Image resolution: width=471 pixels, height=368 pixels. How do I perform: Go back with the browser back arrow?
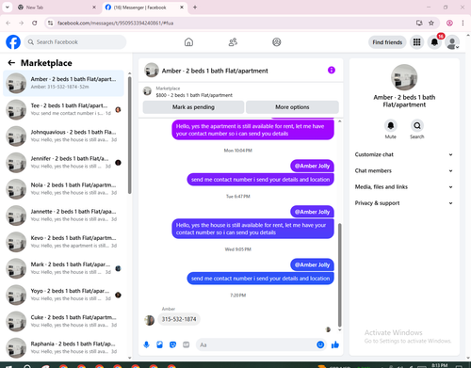click(8, 23)
